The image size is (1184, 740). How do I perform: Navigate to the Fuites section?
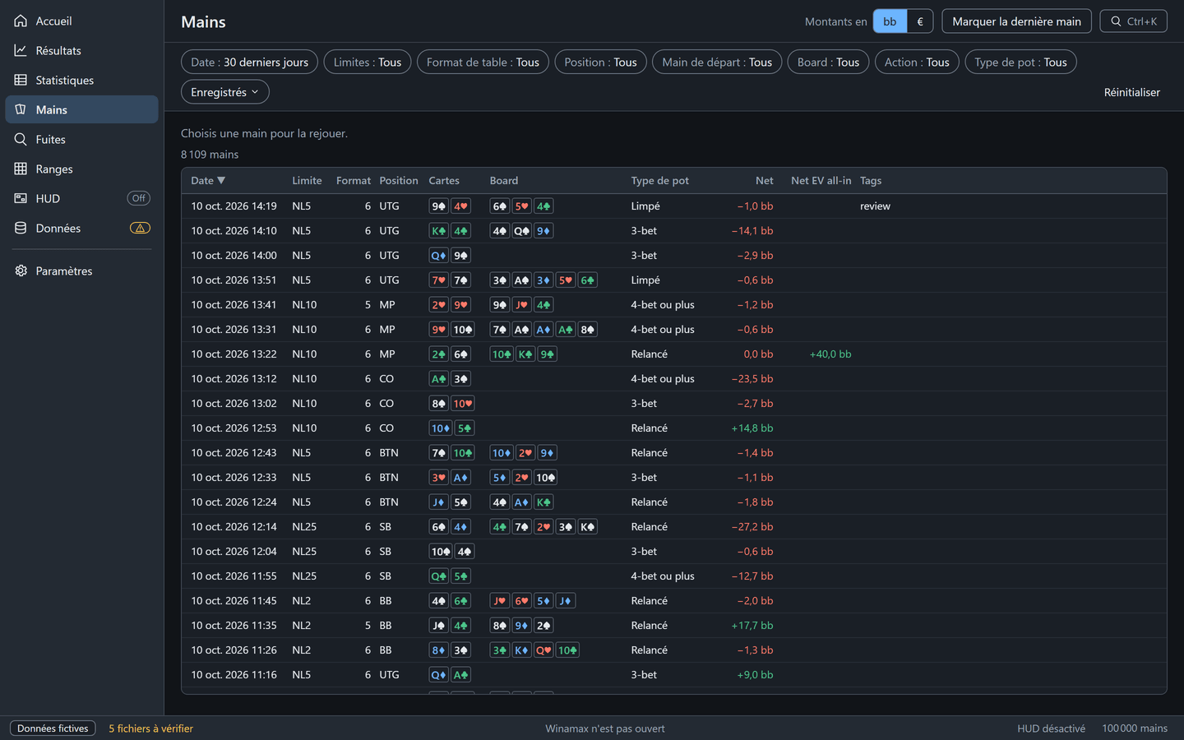[81, 139]
